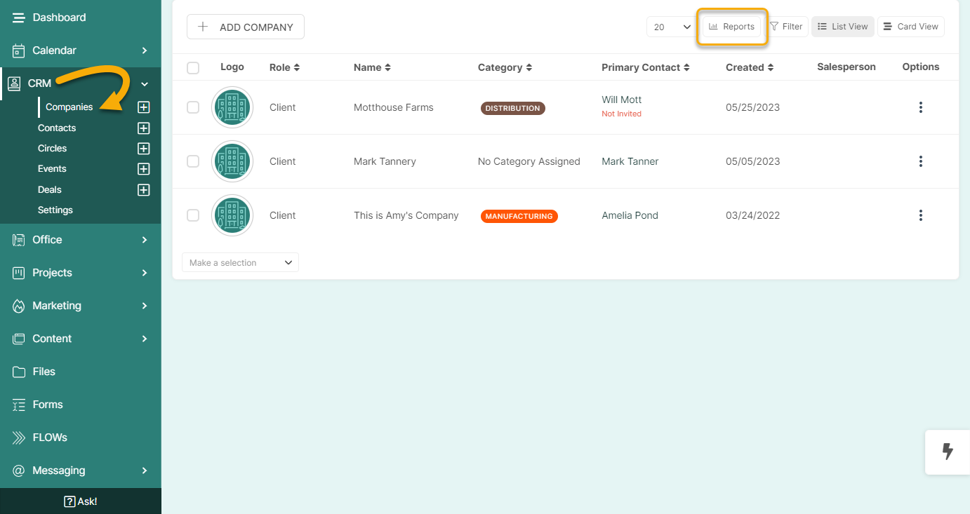Click the Projects board icon
This screenshot has height=514, width=970.
tap(19, 273)
